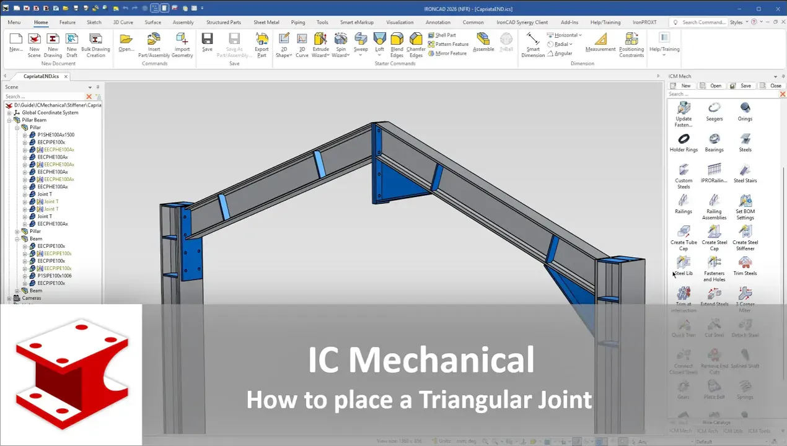Click Search Commands field

[x=700, y=22]
